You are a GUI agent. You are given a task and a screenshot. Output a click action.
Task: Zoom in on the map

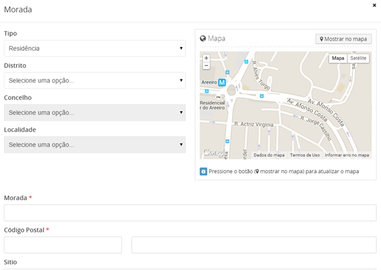[x=206, y=58]
